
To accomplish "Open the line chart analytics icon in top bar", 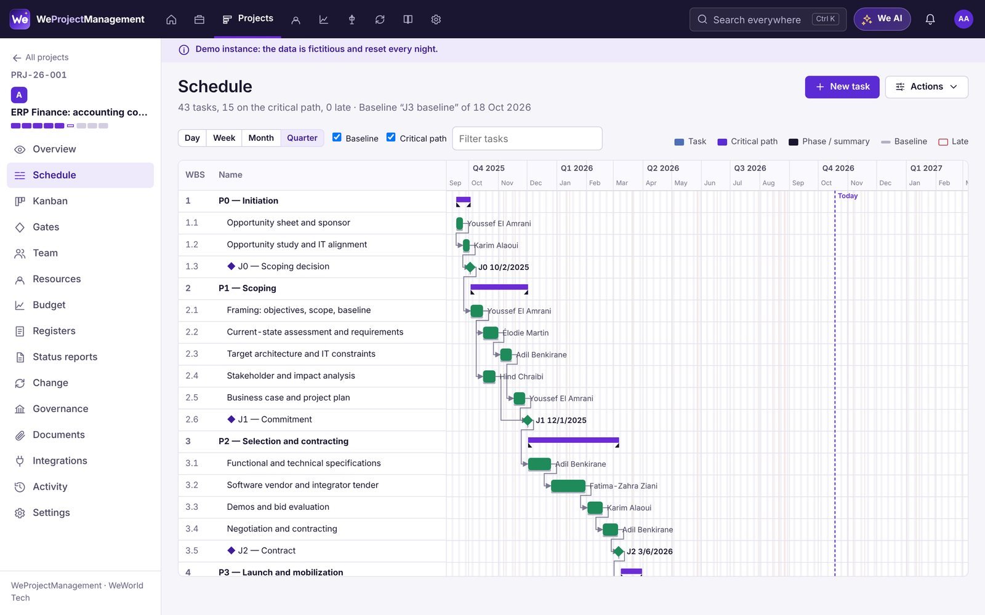I will [x=324, y=19].
